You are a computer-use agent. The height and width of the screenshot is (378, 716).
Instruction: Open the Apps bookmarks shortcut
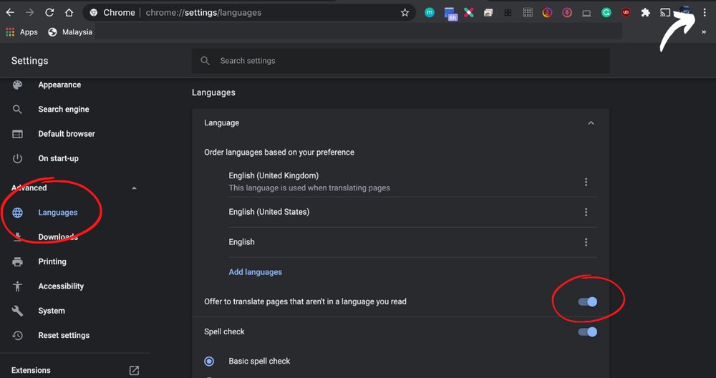point(21,32)
